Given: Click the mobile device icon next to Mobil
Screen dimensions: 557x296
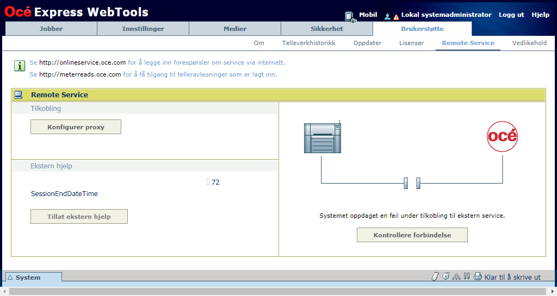Looking at the screenshot, I should [350, 17].
